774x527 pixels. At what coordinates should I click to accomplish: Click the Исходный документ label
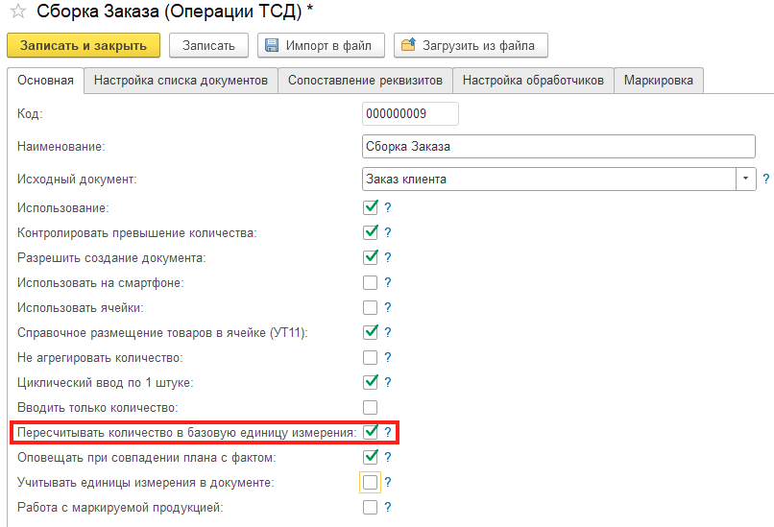(x=77, y=180)
